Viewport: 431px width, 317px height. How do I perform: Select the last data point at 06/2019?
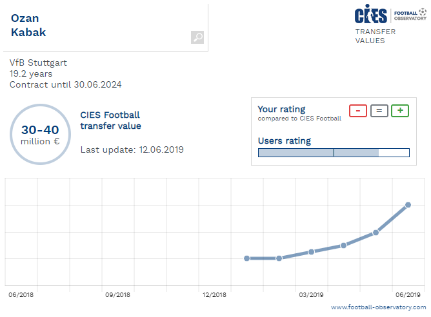408,205
